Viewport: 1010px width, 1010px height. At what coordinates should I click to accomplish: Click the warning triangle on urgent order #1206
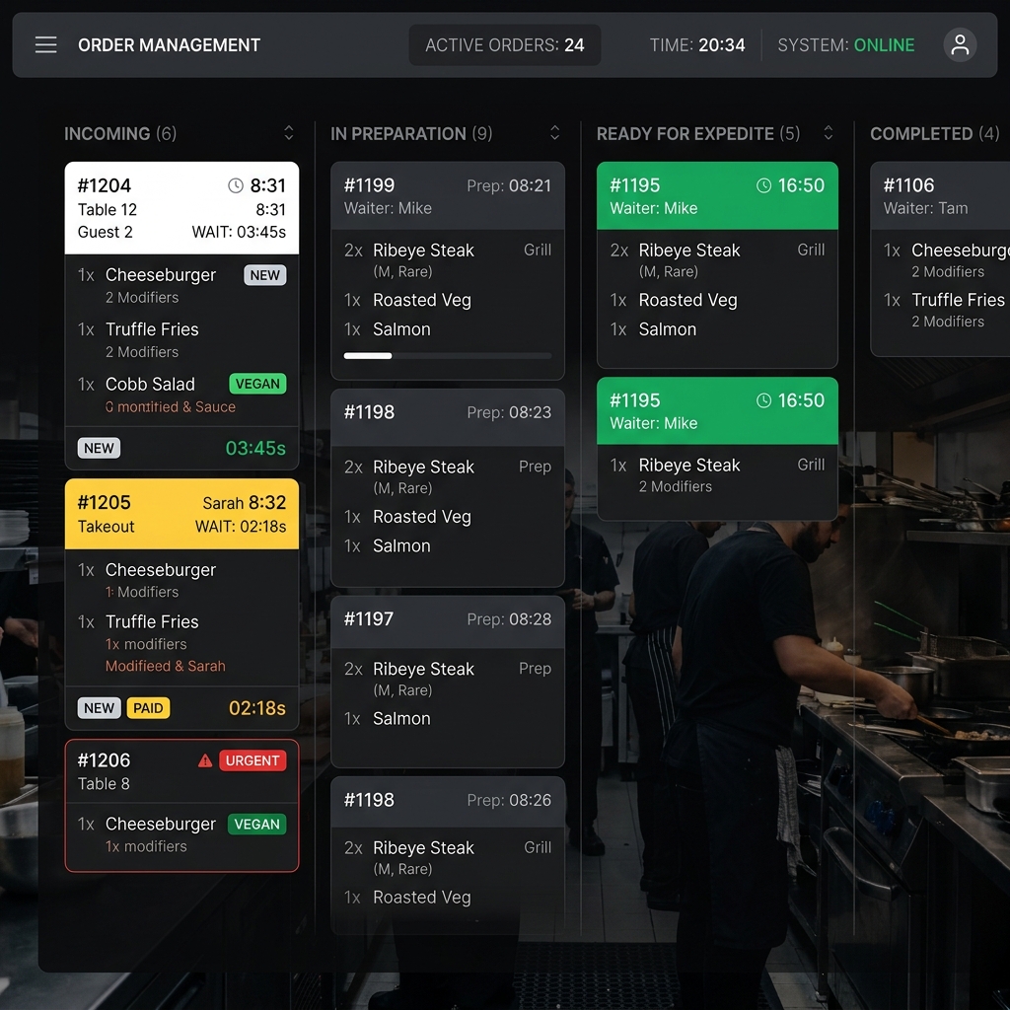204,759
